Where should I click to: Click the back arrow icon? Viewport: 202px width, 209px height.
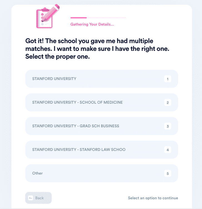click(31, 198)
